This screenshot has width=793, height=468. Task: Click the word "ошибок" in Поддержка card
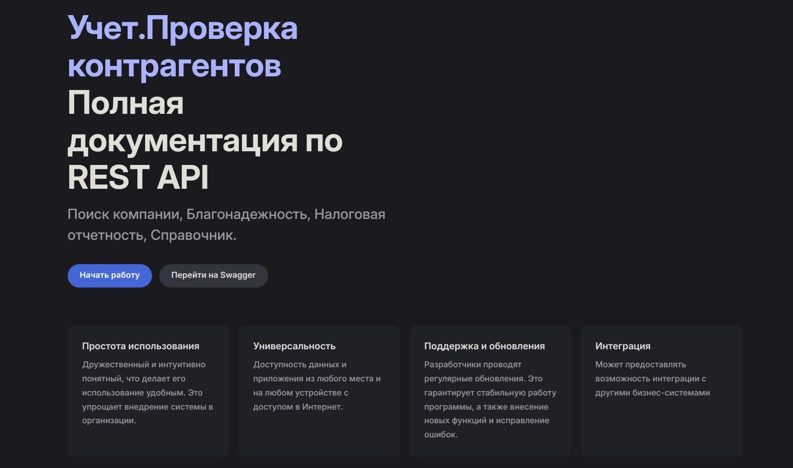(x=440, y=434)
